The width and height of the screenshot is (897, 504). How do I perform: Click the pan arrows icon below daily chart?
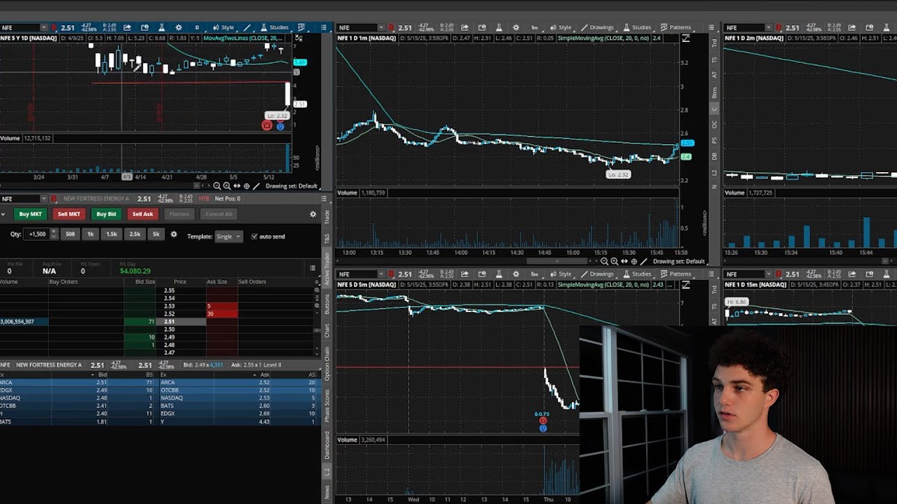[x=237, y=185]
